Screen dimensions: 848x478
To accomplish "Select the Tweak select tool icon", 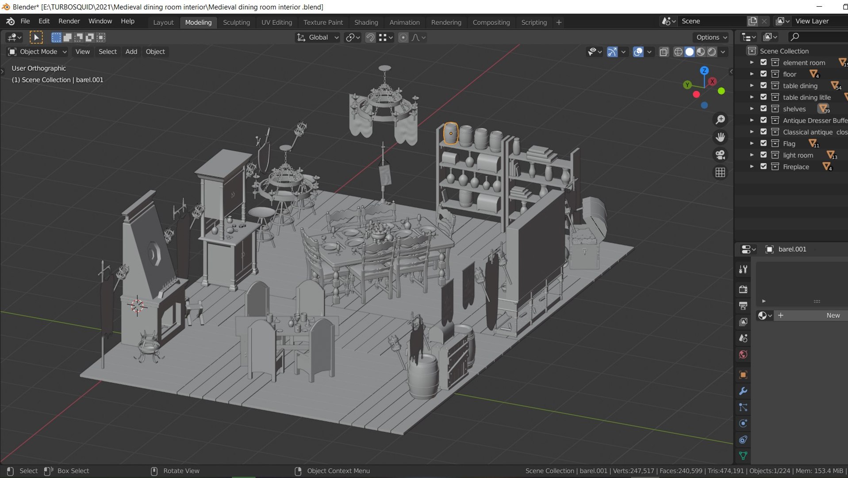I will tap(36, 38).
